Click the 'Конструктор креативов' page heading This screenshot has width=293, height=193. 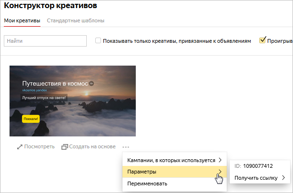click(51, 6)
